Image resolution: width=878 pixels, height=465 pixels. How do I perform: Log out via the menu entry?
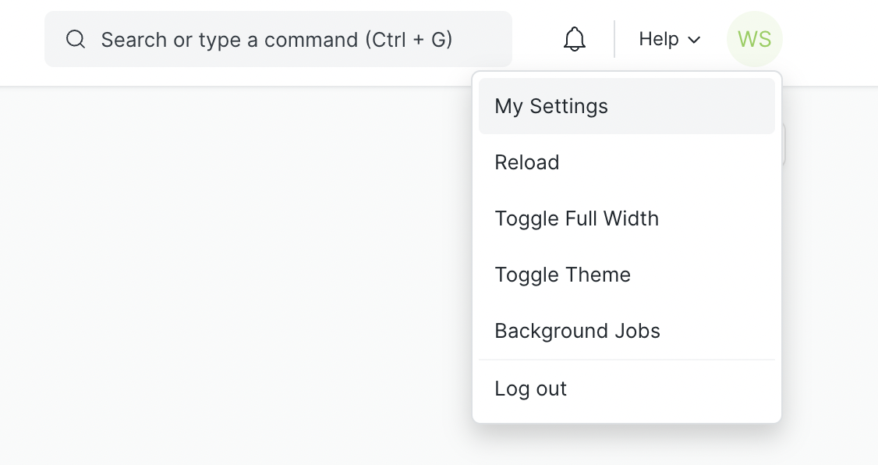point(627,389)
